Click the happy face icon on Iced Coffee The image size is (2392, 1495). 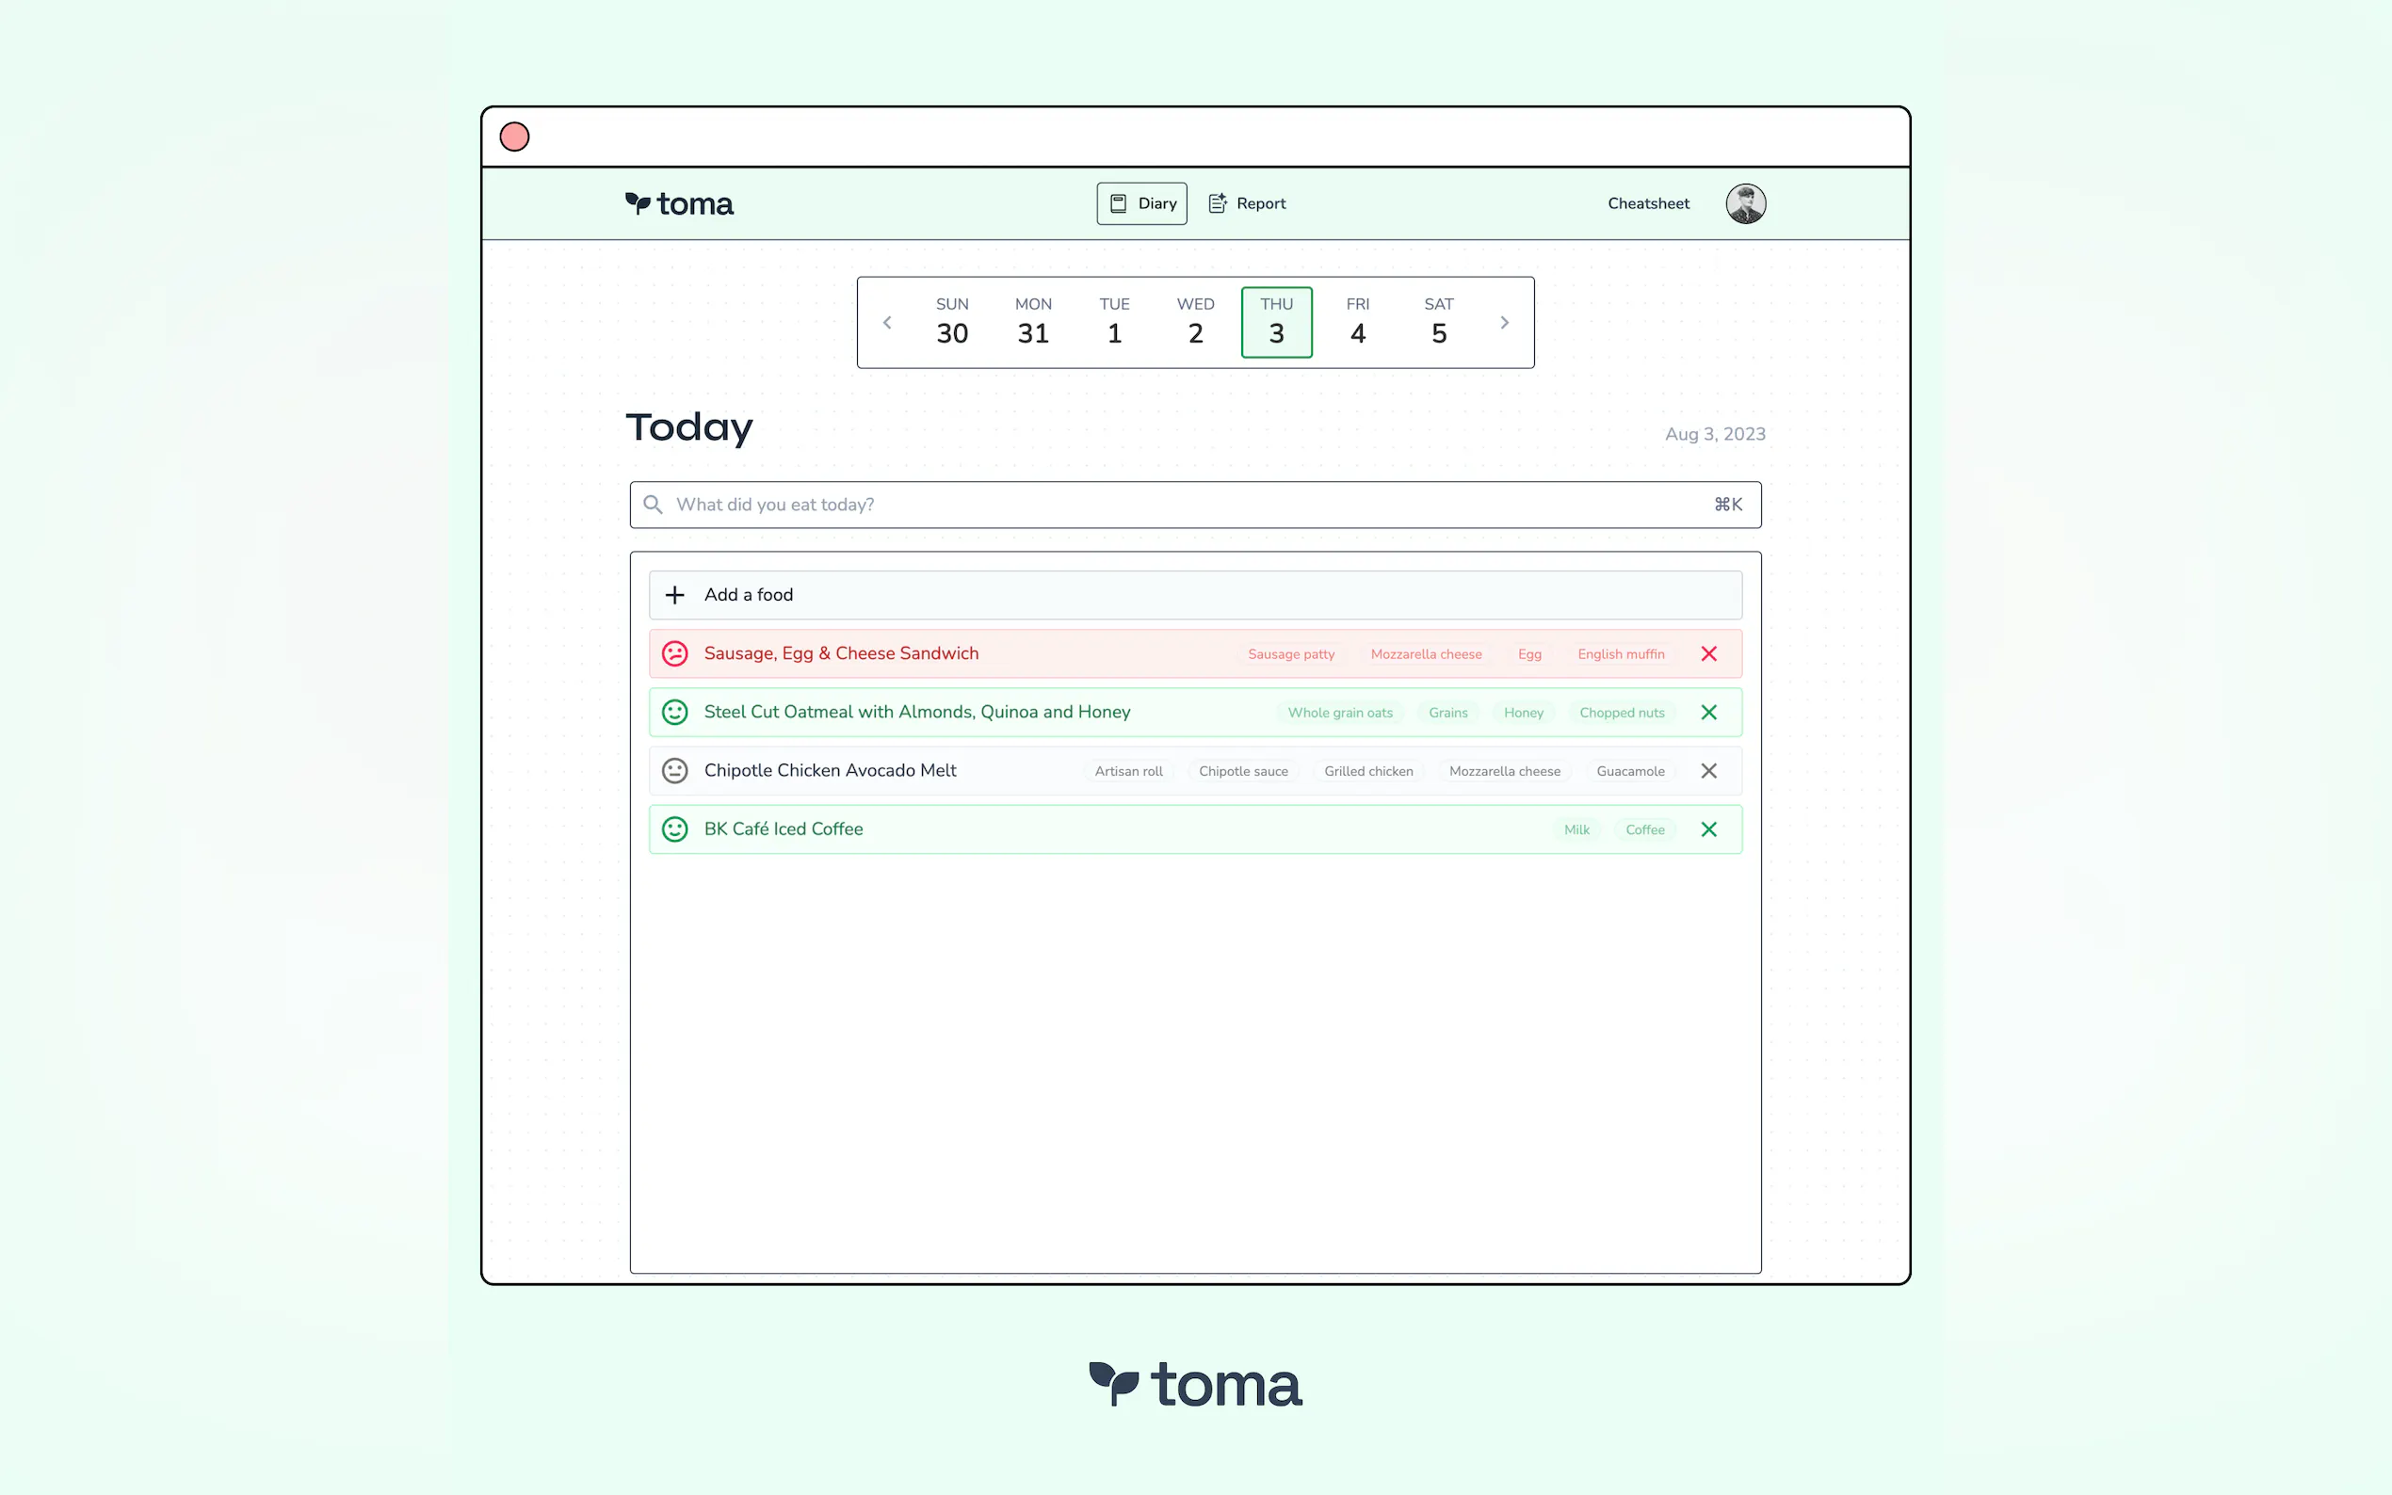click(674, 828)
